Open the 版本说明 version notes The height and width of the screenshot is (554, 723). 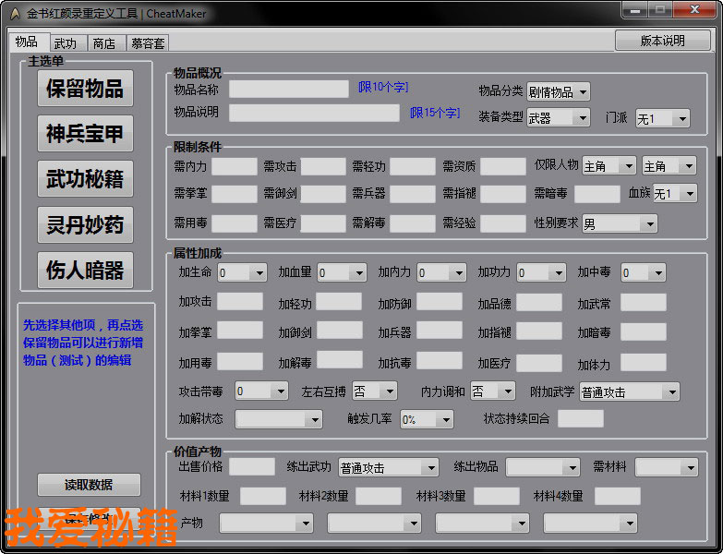662,41
